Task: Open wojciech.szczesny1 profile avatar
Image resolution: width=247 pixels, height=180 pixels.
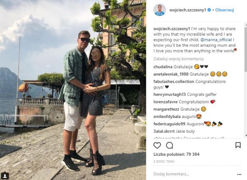Action: (159, 10)
